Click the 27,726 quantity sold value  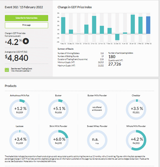coord(115,64)
